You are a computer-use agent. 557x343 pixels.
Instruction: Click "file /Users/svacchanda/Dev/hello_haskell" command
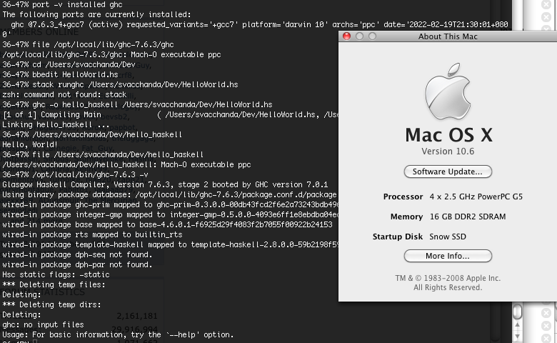tap(103, 154)
